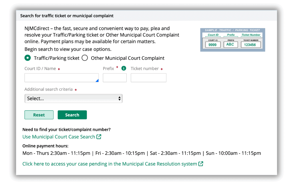Click blue corner triangle in Court ID field
The width and height of the screenshot is (293, 185).
click(x=97, y=80)
